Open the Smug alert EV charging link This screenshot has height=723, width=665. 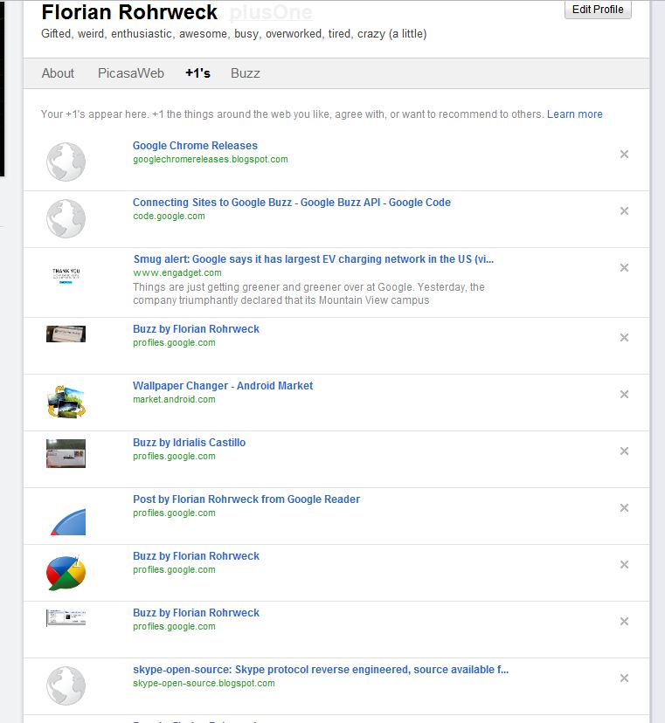[314, 258]
